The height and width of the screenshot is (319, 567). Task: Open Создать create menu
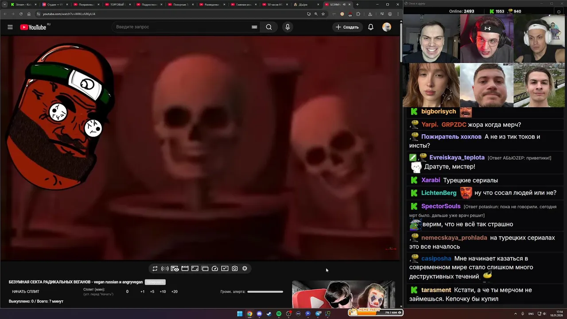click(347, 27)
